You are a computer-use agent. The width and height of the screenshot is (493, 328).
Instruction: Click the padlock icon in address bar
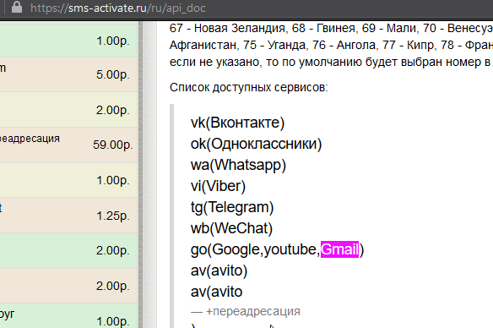(17, 8)
